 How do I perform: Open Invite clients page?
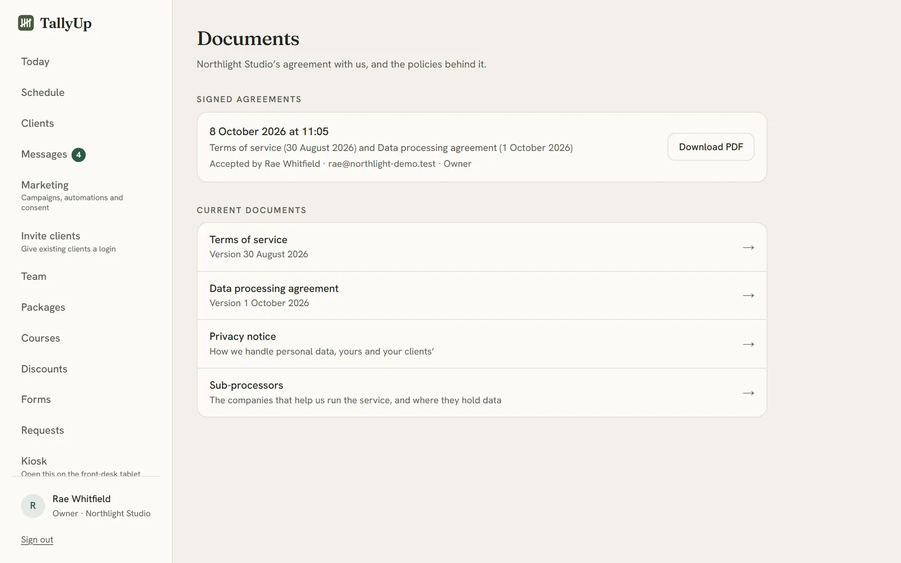51,236
